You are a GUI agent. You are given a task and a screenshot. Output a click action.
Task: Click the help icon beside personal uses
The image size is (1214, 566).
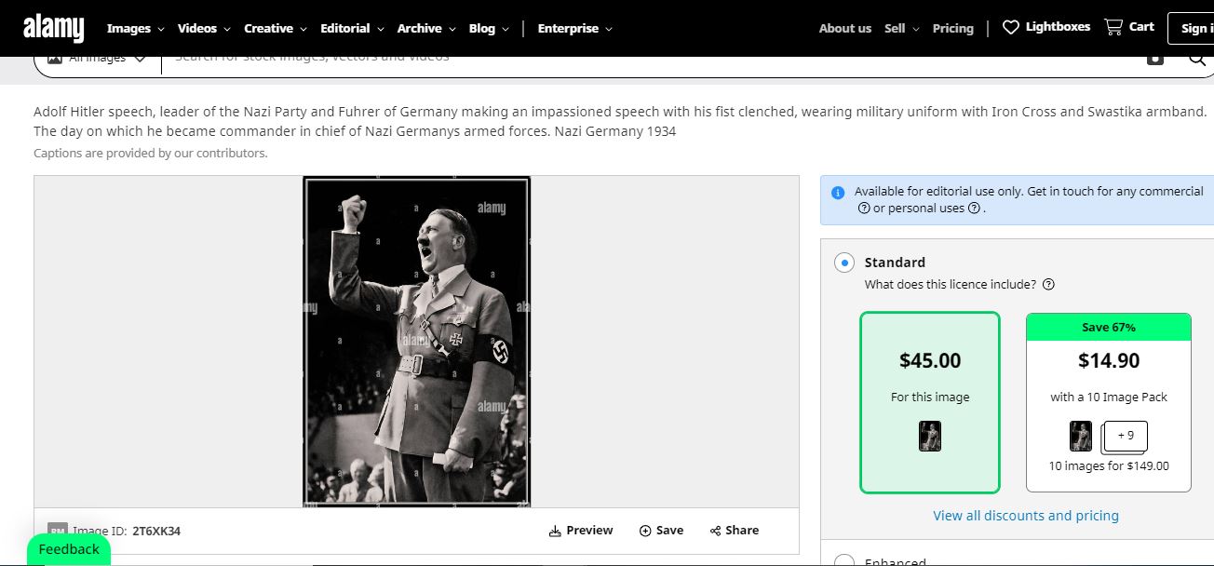point(974,209)
